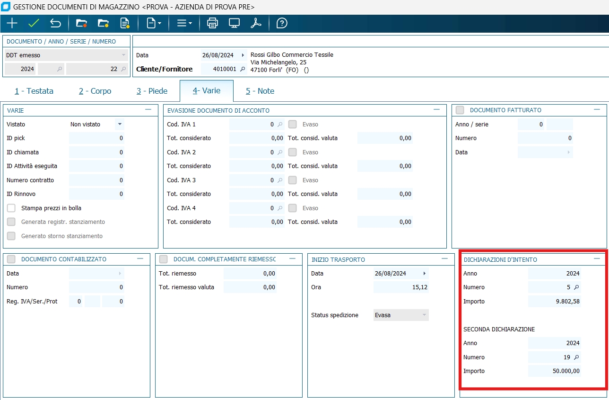
Task: Click the printer icon in toolbar
Action: [x=213, y=23]
